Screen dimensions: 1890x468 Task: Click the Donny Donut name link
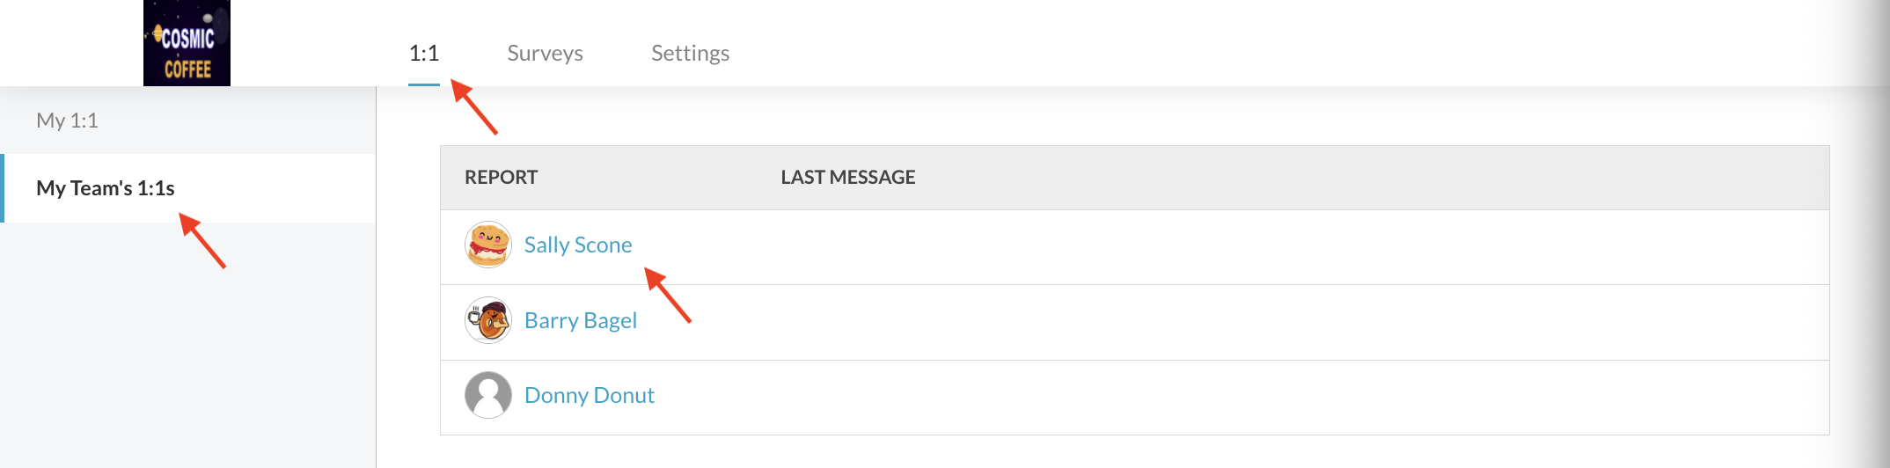point(590,395)
